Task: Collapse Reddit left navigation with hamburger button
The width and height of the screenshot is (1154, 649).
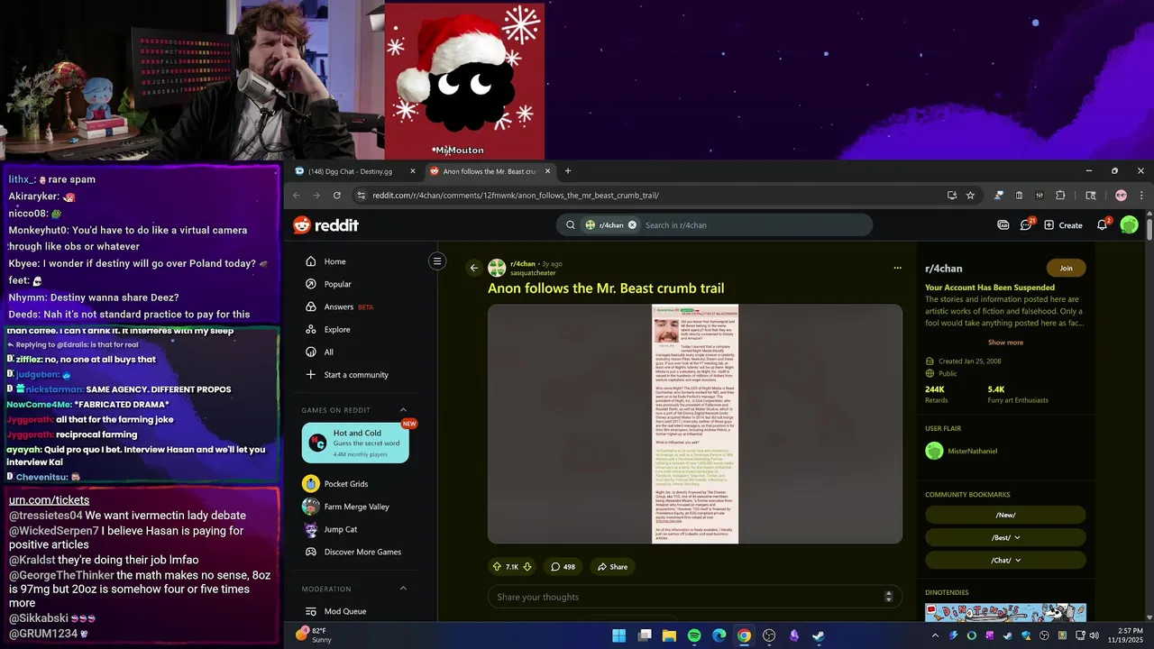Action: coord(437,261)
